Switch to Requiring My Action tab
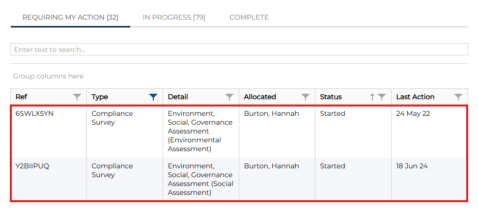Screen dimensions: 478x212 tap(70, 18)
